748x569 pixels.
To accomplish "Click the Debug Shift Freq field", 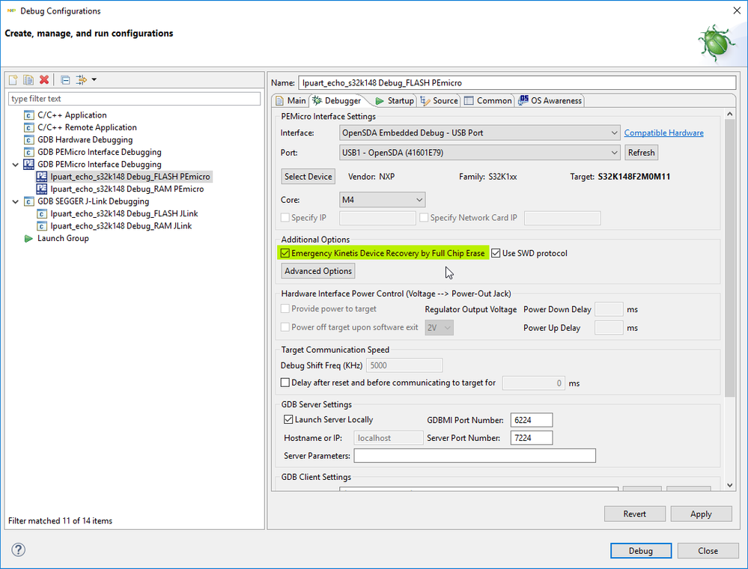I will tap(404, 365).
